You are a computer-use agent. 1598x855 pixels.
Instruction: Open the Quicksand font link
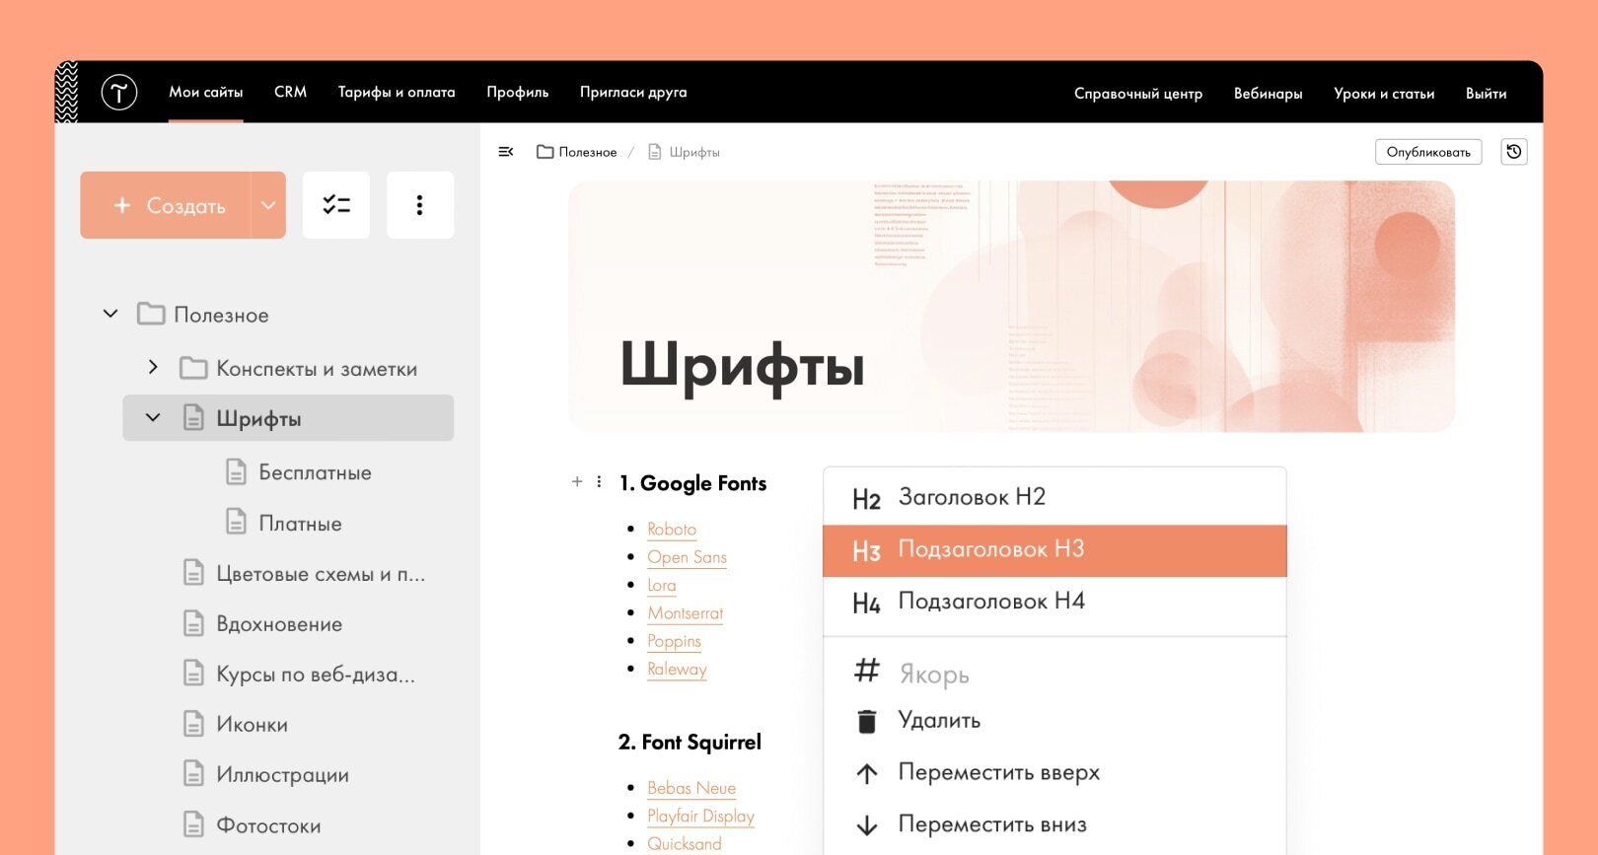click(x=685, y=844)
